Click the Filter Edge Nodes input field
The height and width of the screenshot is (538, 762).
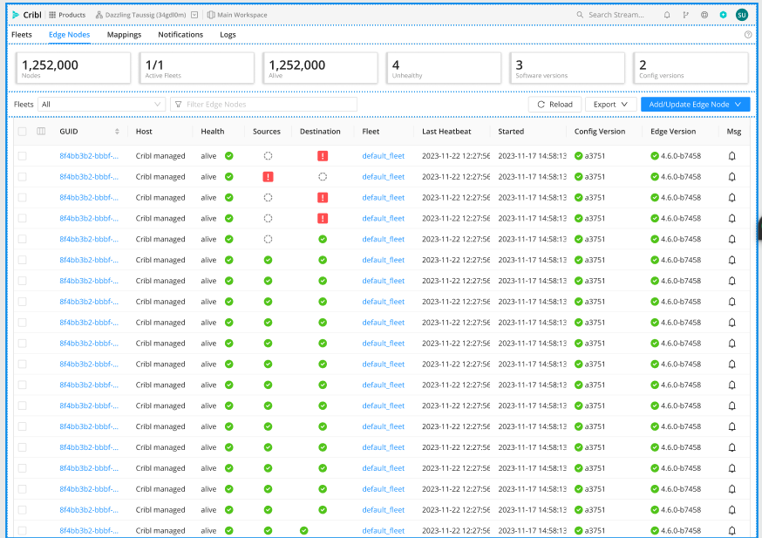(263, 105)
